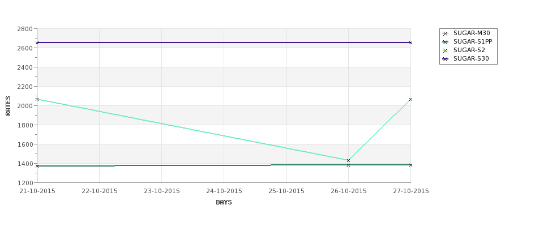The width and height of the screenshot is (552, 243).
Task: Click the SUGAR-S30 legend label
Action: (x=471, y=58)
